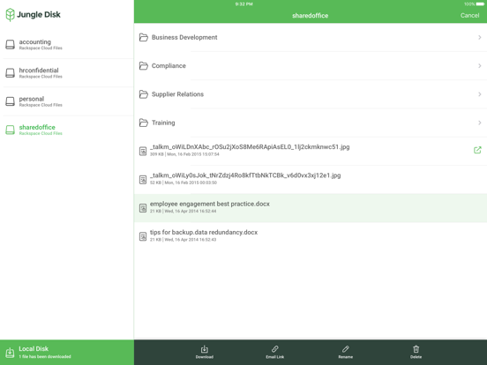Click the tips for backup docx file icon
Image resolution: width=487 pixels, height=365 pixels.
tap(143, 236)
